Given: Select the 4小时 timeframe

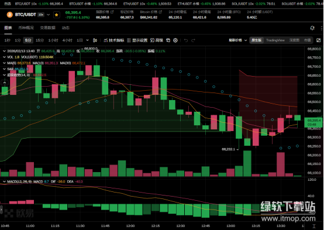Looking at the screenshot, I should click(x=67, y=40).
